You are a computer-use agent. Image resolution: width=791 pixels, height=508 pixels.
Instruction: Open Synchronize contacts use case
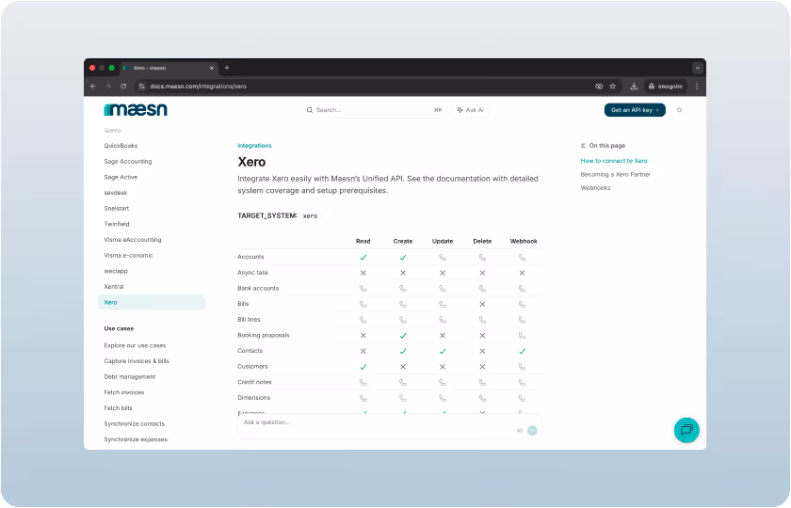pos(134,424)
